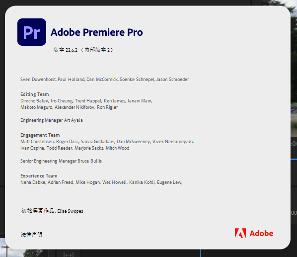Open the 法律声明 legal notices link
Screen dimensions: 297x257
(x=31, y=235)
